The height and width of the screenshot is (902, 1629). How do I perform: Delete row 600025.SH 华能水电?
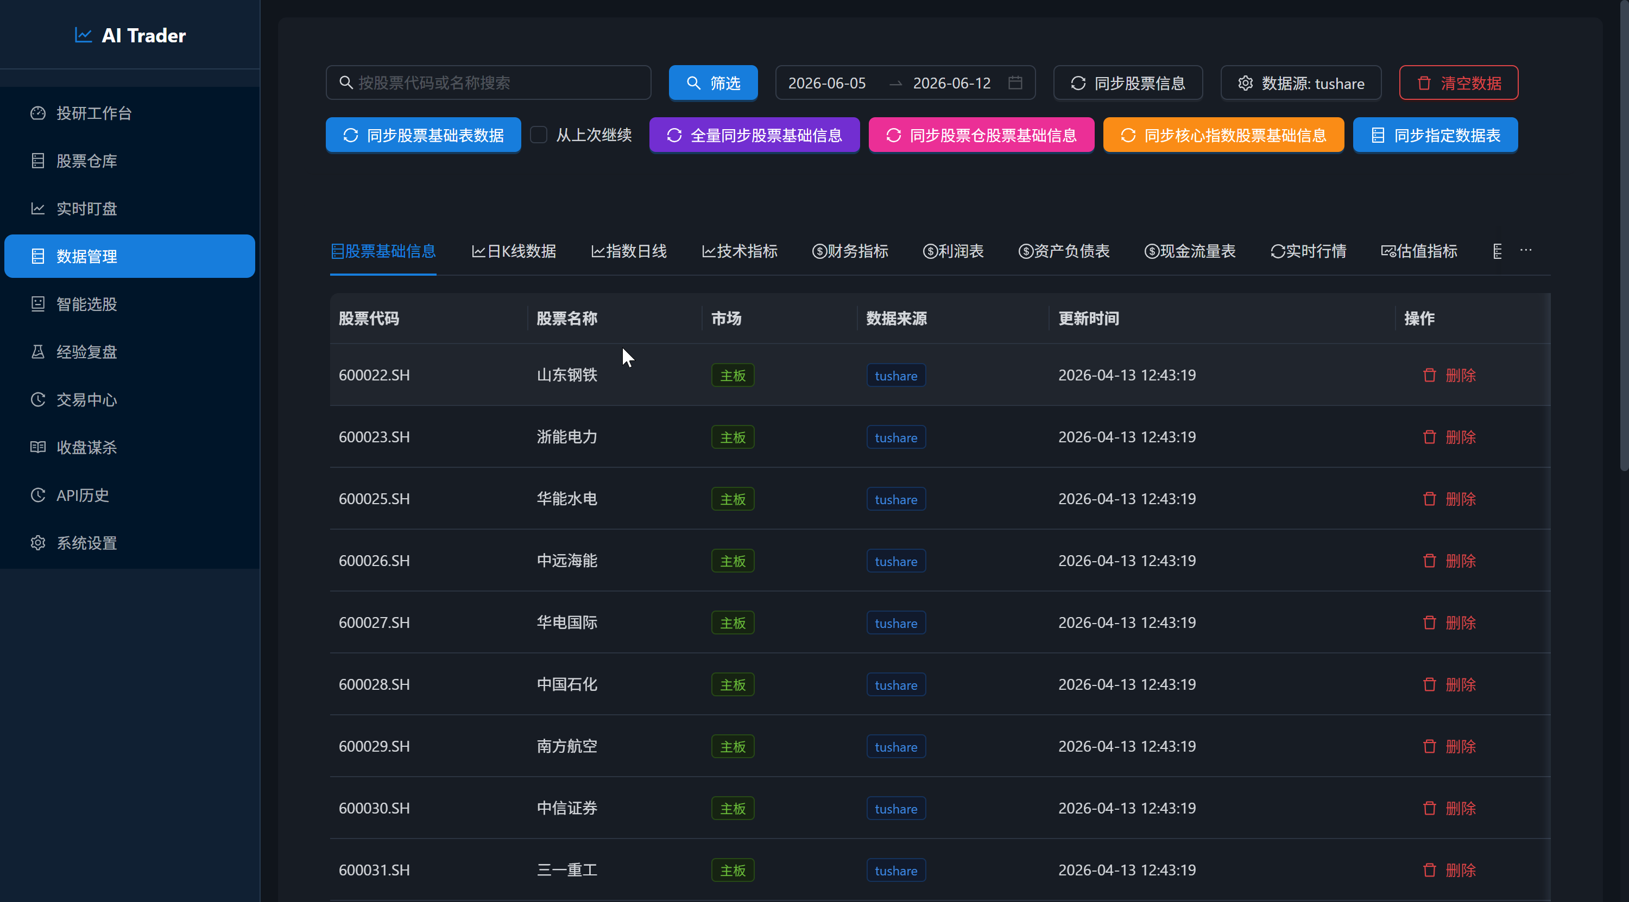[x=1449, y=499]
